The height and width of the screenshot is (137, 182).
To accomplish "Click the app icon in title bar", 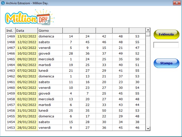I will click(x=3, y=3).
